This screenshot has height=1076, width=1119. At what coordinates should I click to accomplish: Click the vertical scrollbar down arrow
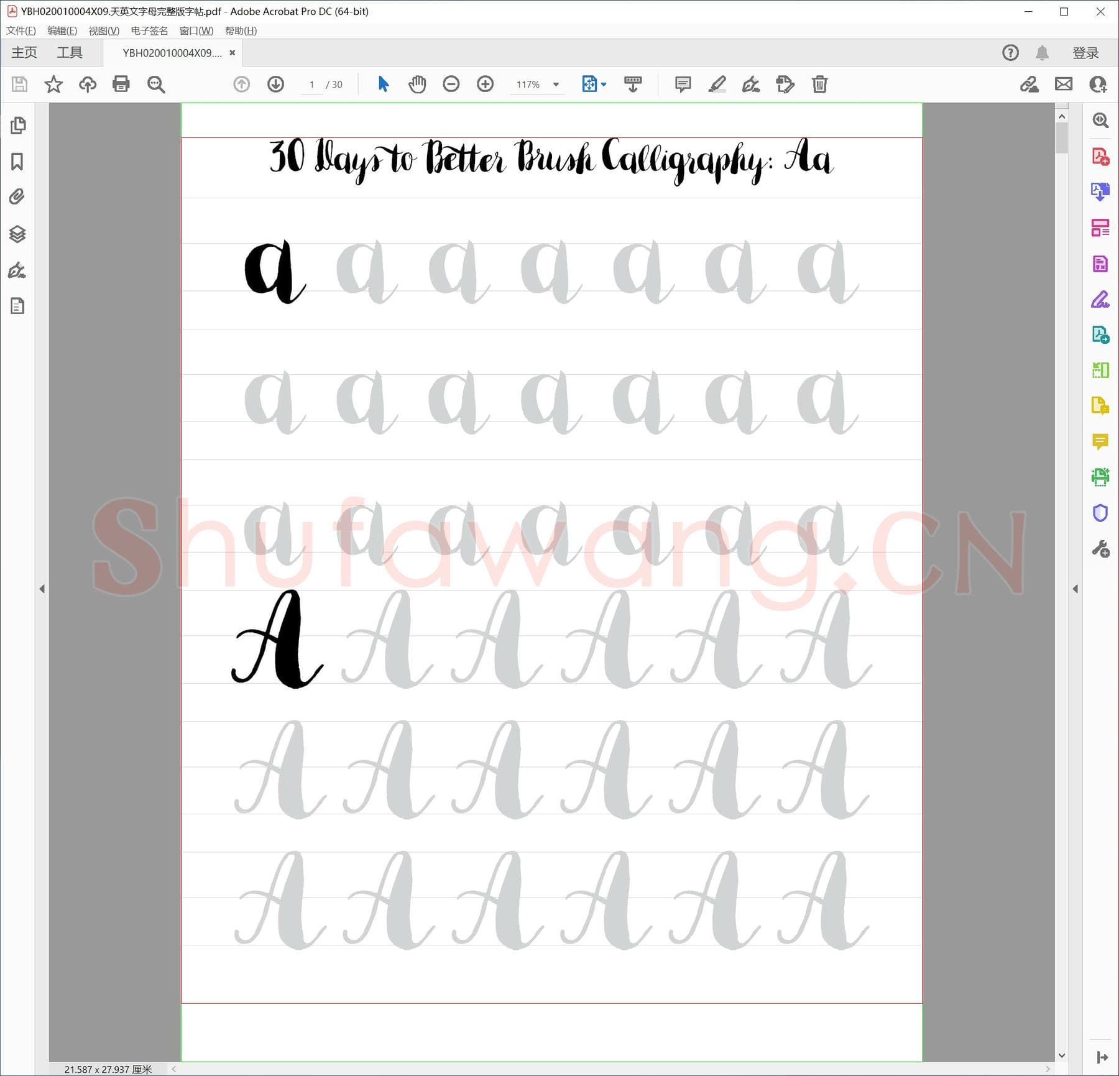(1062, 1055)
